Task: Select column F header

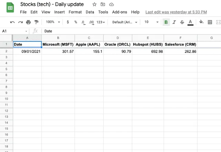Action: [181, 38]
